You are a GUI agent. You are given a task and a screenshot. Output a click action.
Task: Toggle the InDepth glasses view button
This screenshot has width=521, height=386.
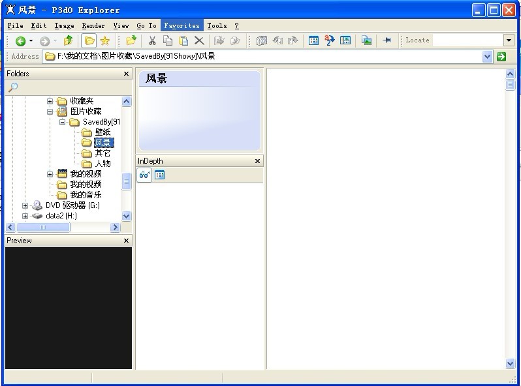[144, 175]
